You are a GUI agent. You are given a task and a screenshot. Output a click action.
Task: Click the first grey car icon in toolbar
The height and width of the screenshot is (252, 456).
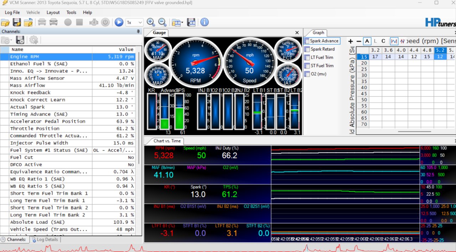[x=42, y=22]
